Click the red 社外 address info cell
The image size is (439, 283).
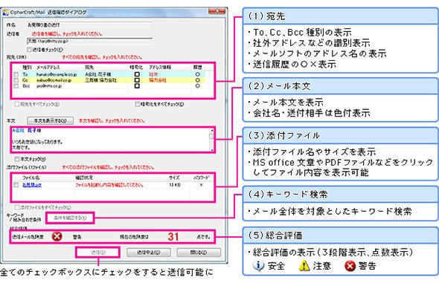[153, 74]
